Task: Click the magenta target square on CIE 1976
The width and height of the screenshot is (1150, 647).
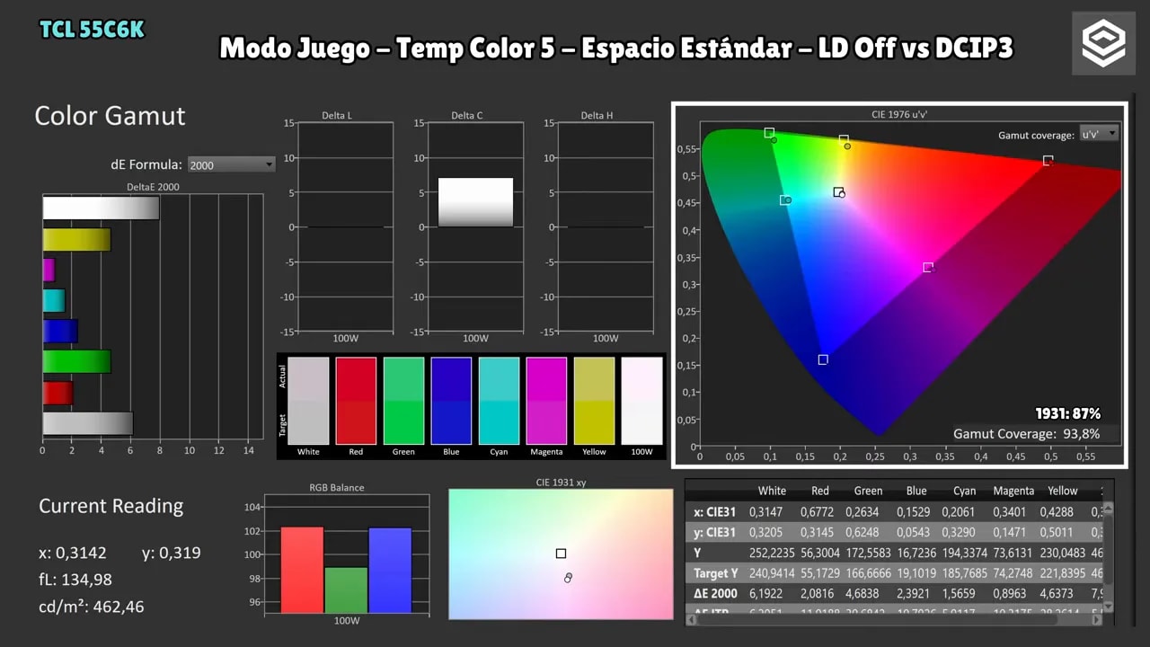Action: click(x=927, y=267)
